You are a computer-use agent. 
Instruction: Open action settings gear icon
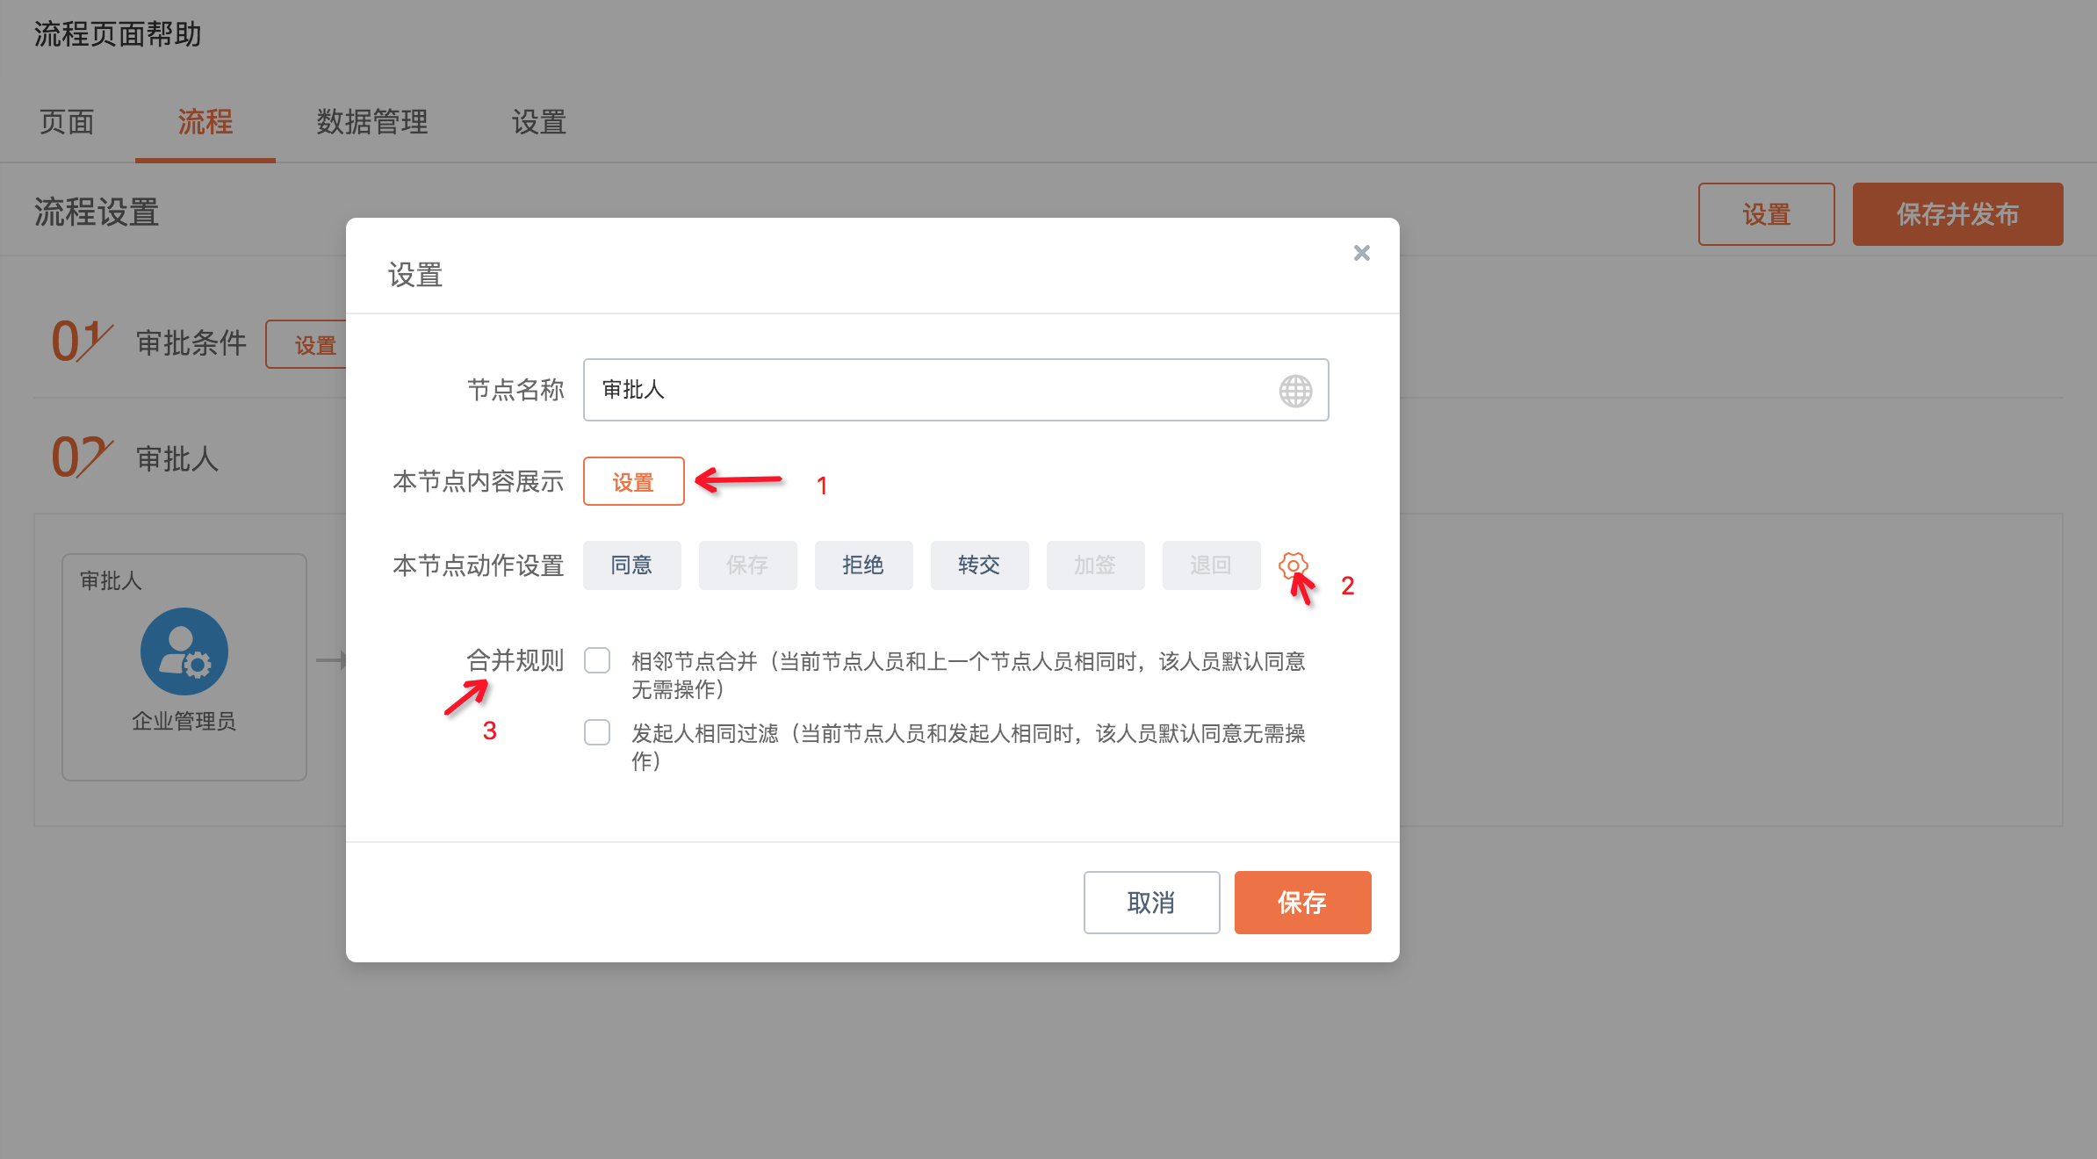pyautogui.click(x=1293, y=565)
